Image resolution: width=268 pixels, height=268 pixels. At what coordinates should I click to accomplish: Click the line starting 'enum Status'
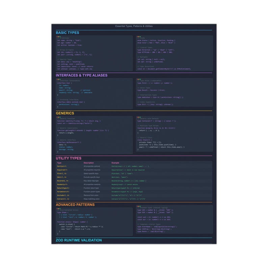[156, 41]
